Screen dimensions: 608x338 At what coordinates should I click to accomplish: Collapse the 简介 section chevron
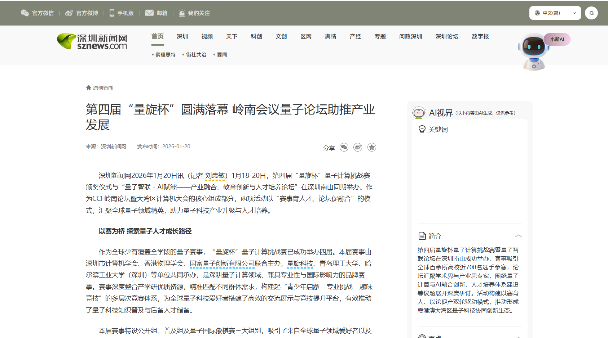tap(518, 236)
